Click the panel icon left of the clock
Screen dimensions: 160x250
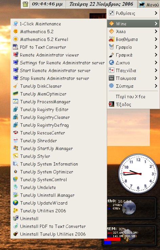25,4
